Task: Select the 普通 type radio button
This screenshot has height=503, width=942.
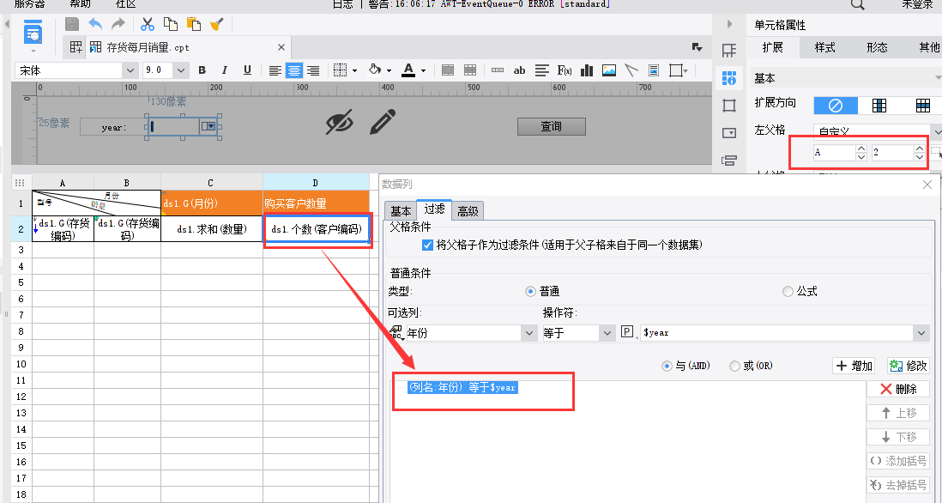Action: (x=530, y=292)
